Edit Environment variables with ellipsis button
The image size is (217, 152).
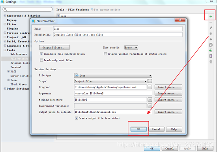pos(150,106)
